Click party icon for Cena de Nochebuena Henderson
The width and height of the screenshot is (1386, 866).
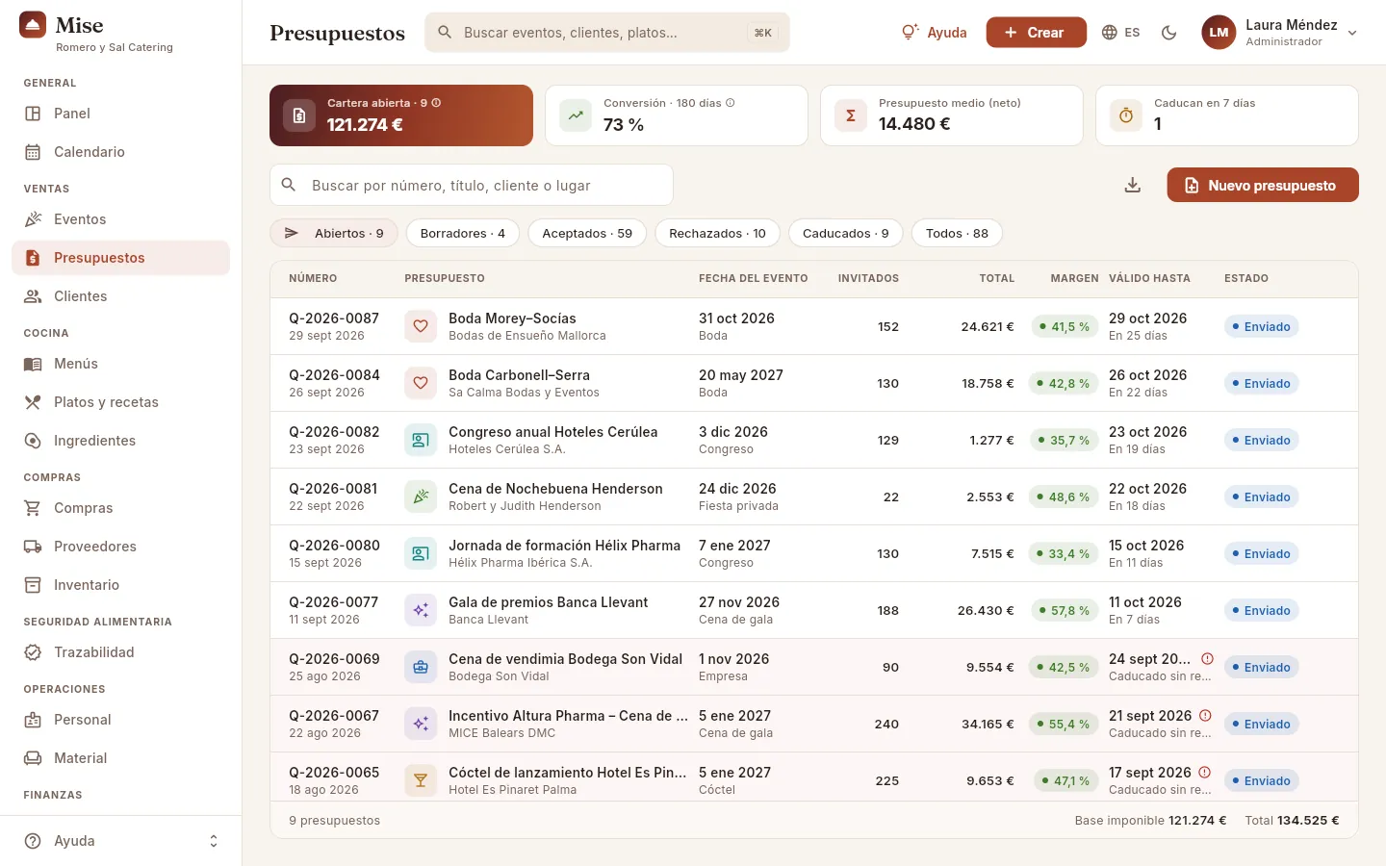[x=421, y=497]
